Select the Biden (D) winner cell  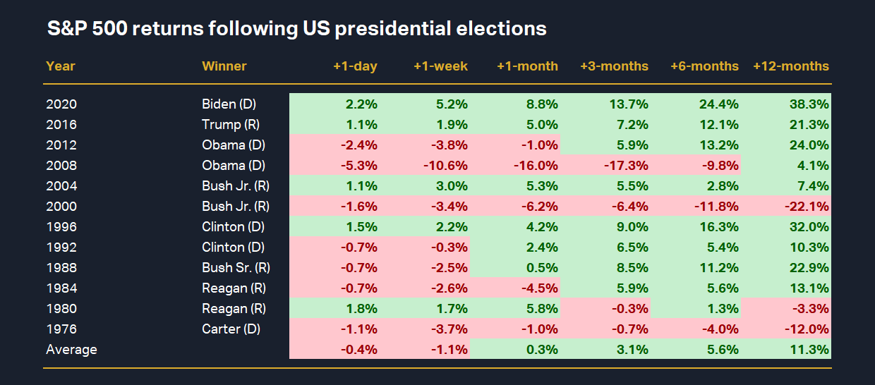[229, 104]
